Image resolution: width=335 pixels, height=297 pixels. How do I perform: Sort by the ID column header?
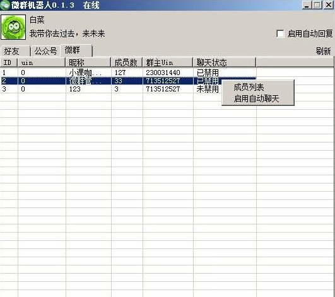point(9,62)
